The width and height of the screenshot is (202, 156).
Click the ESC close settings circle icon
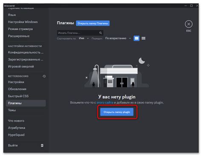188,24
